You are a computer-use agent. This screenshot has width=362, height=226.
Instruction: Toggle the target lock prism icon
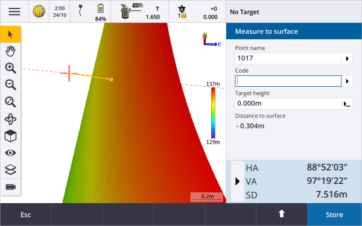[182, 12]
